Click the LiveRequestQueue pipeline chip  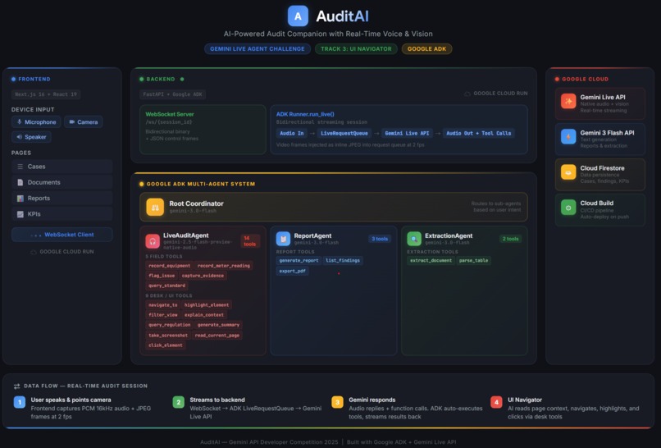(x=344, y=133)
